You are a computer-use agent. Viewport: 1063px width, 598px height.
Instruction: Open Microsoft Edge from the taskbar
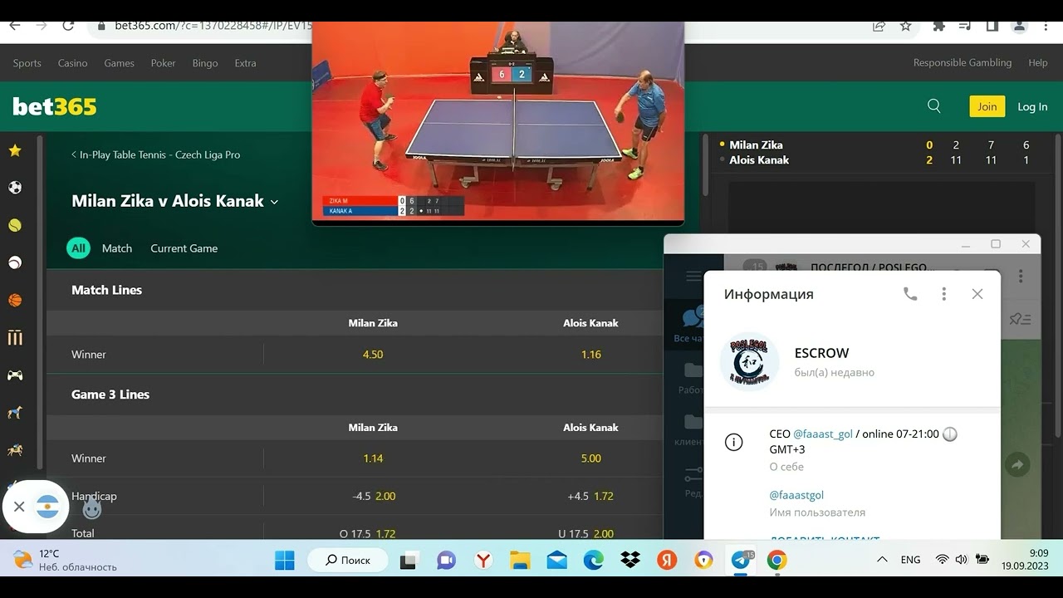[593, 561]
